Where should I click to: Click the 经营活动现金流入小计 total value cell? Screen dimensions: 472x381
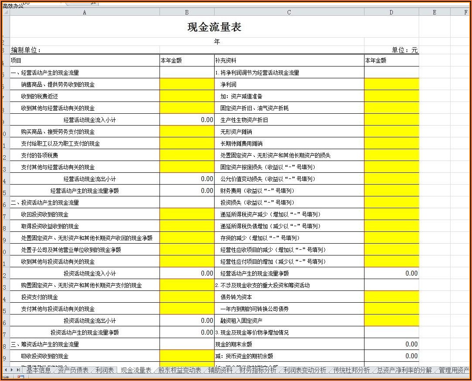click(187, 120)
